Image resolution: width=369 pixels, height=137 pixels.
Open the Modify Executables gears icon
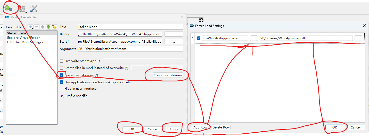(9, 8)
